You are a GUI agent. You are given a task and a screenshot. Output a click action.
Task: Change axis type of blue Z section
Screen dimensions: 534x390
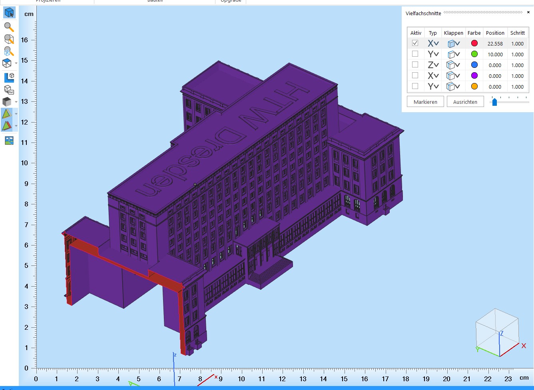433,65
